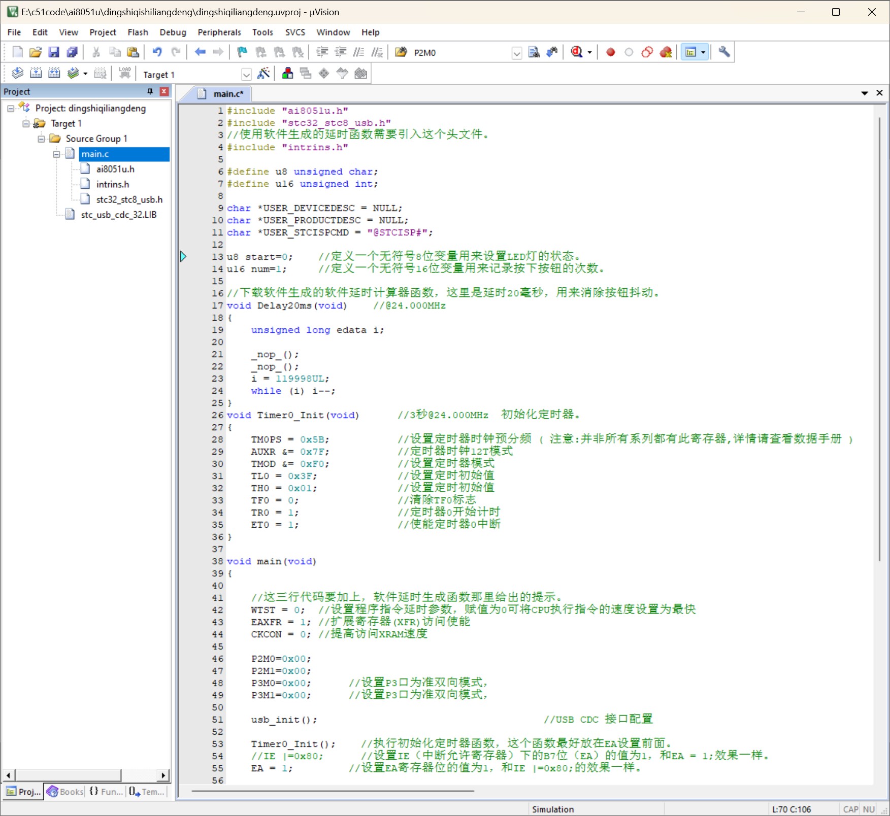The height and width of the screenshot is (816, 890).
Task: Undo the last edit
Action: [x=157, y=52]
